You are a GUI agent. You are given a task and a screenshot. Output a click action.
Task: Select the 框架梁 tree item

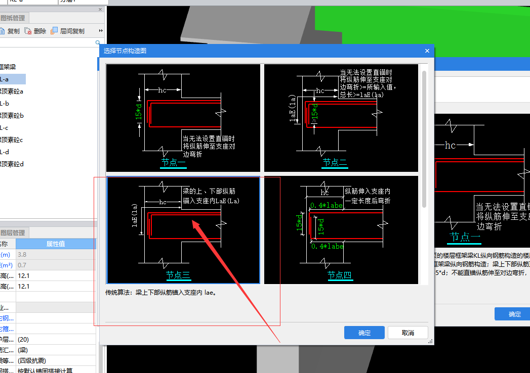pyautogui.click(x=8, y=67)
